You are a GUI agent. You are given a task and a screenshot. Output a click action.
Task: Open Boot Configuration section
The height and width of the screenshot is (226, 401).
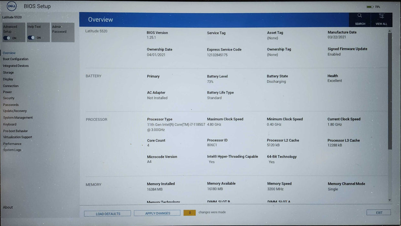pos(16,59)
